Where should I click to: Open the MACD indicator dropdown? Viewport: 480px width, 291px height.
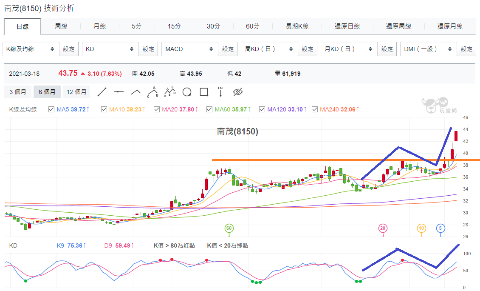pos(189,49)
